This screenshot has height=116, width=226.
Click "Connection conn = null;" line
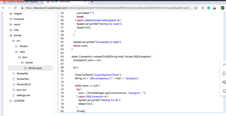pos(87,60)
